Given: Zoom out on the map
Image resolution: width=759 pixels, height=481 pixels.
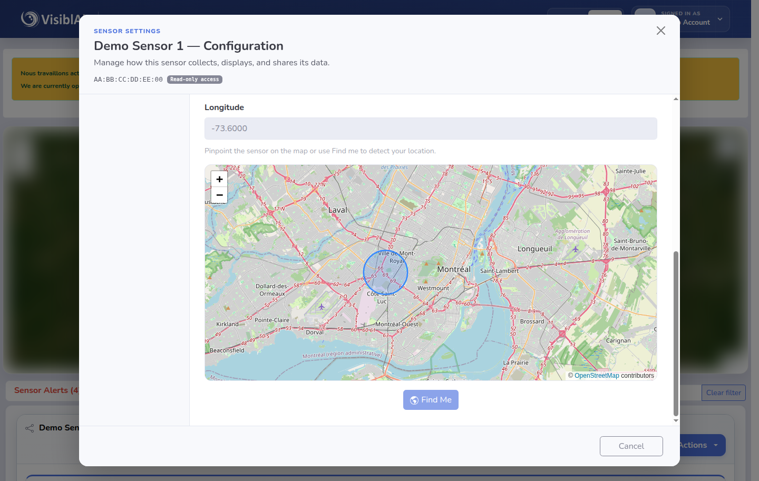Looking at the screenshot, I should point(219,195).
